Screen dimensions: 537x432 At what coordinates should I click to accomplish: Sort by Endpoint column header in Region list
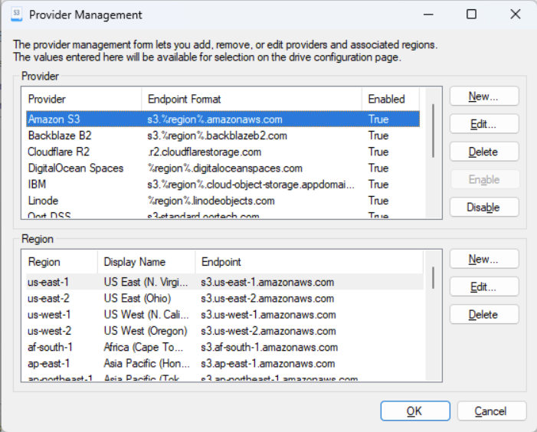click(x=309, y=262)
